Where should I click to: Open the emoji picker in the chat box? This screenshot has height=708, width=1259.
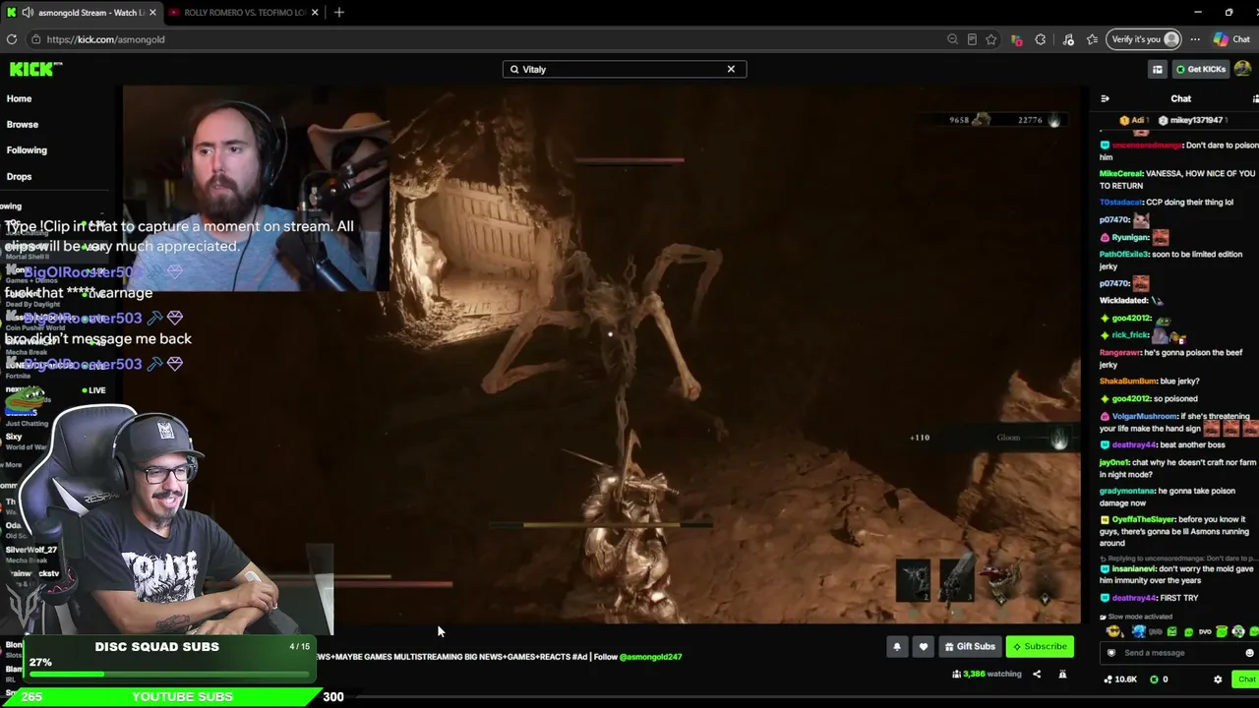[x=1249, y=653]
